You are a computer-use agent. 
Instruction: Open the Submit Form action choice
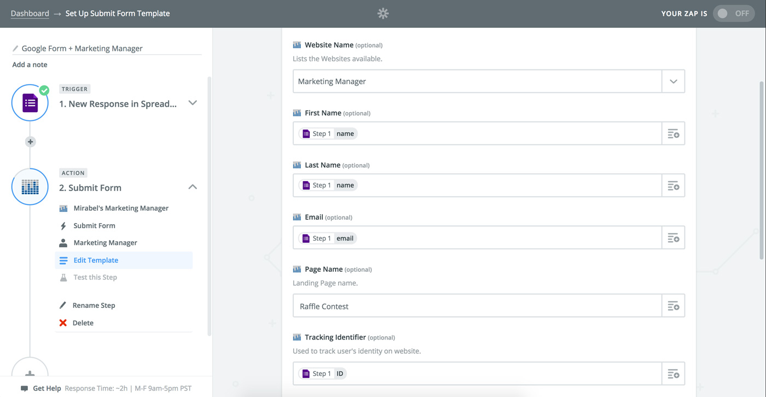[x=94, y=226]
